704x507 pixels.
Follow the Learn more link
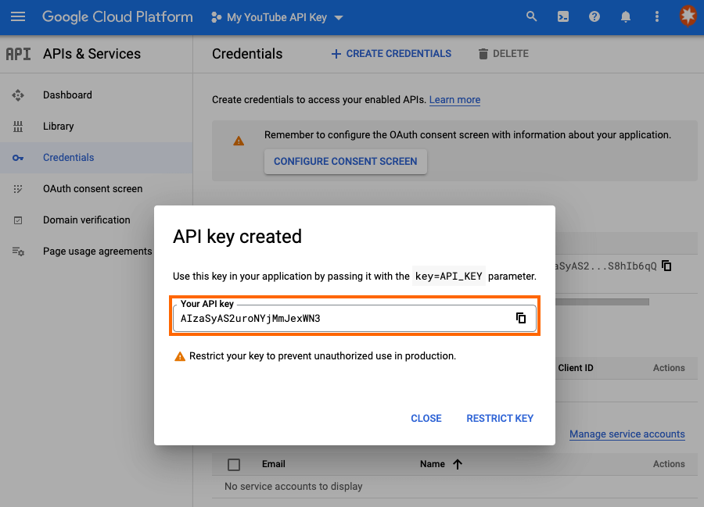[454, 99]
